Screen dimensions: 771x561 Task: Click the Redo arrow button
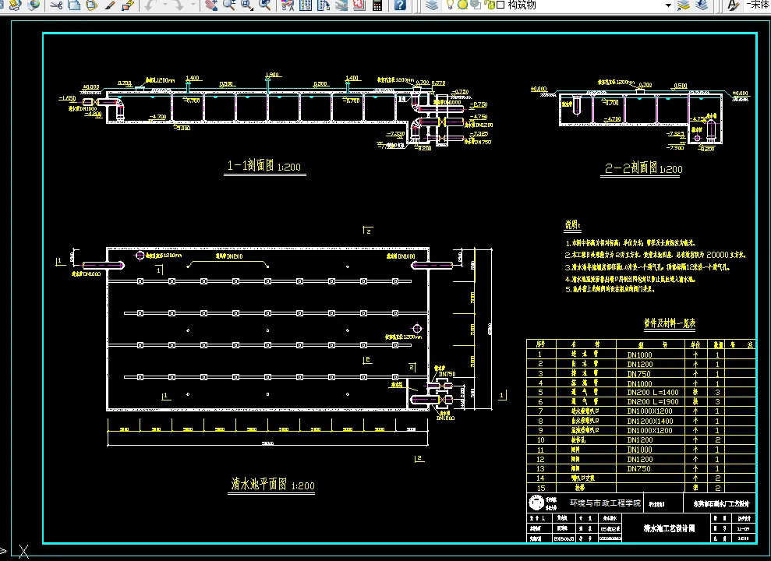click(178, 5)
